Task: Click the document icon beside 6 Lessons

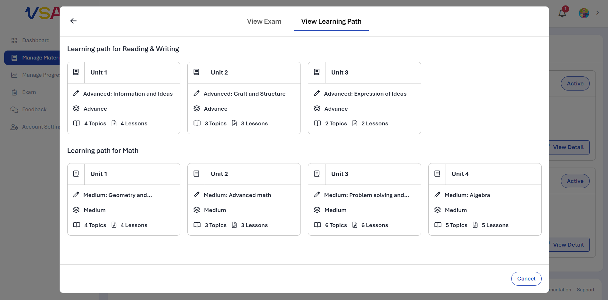Action: (x=355, y=225)
